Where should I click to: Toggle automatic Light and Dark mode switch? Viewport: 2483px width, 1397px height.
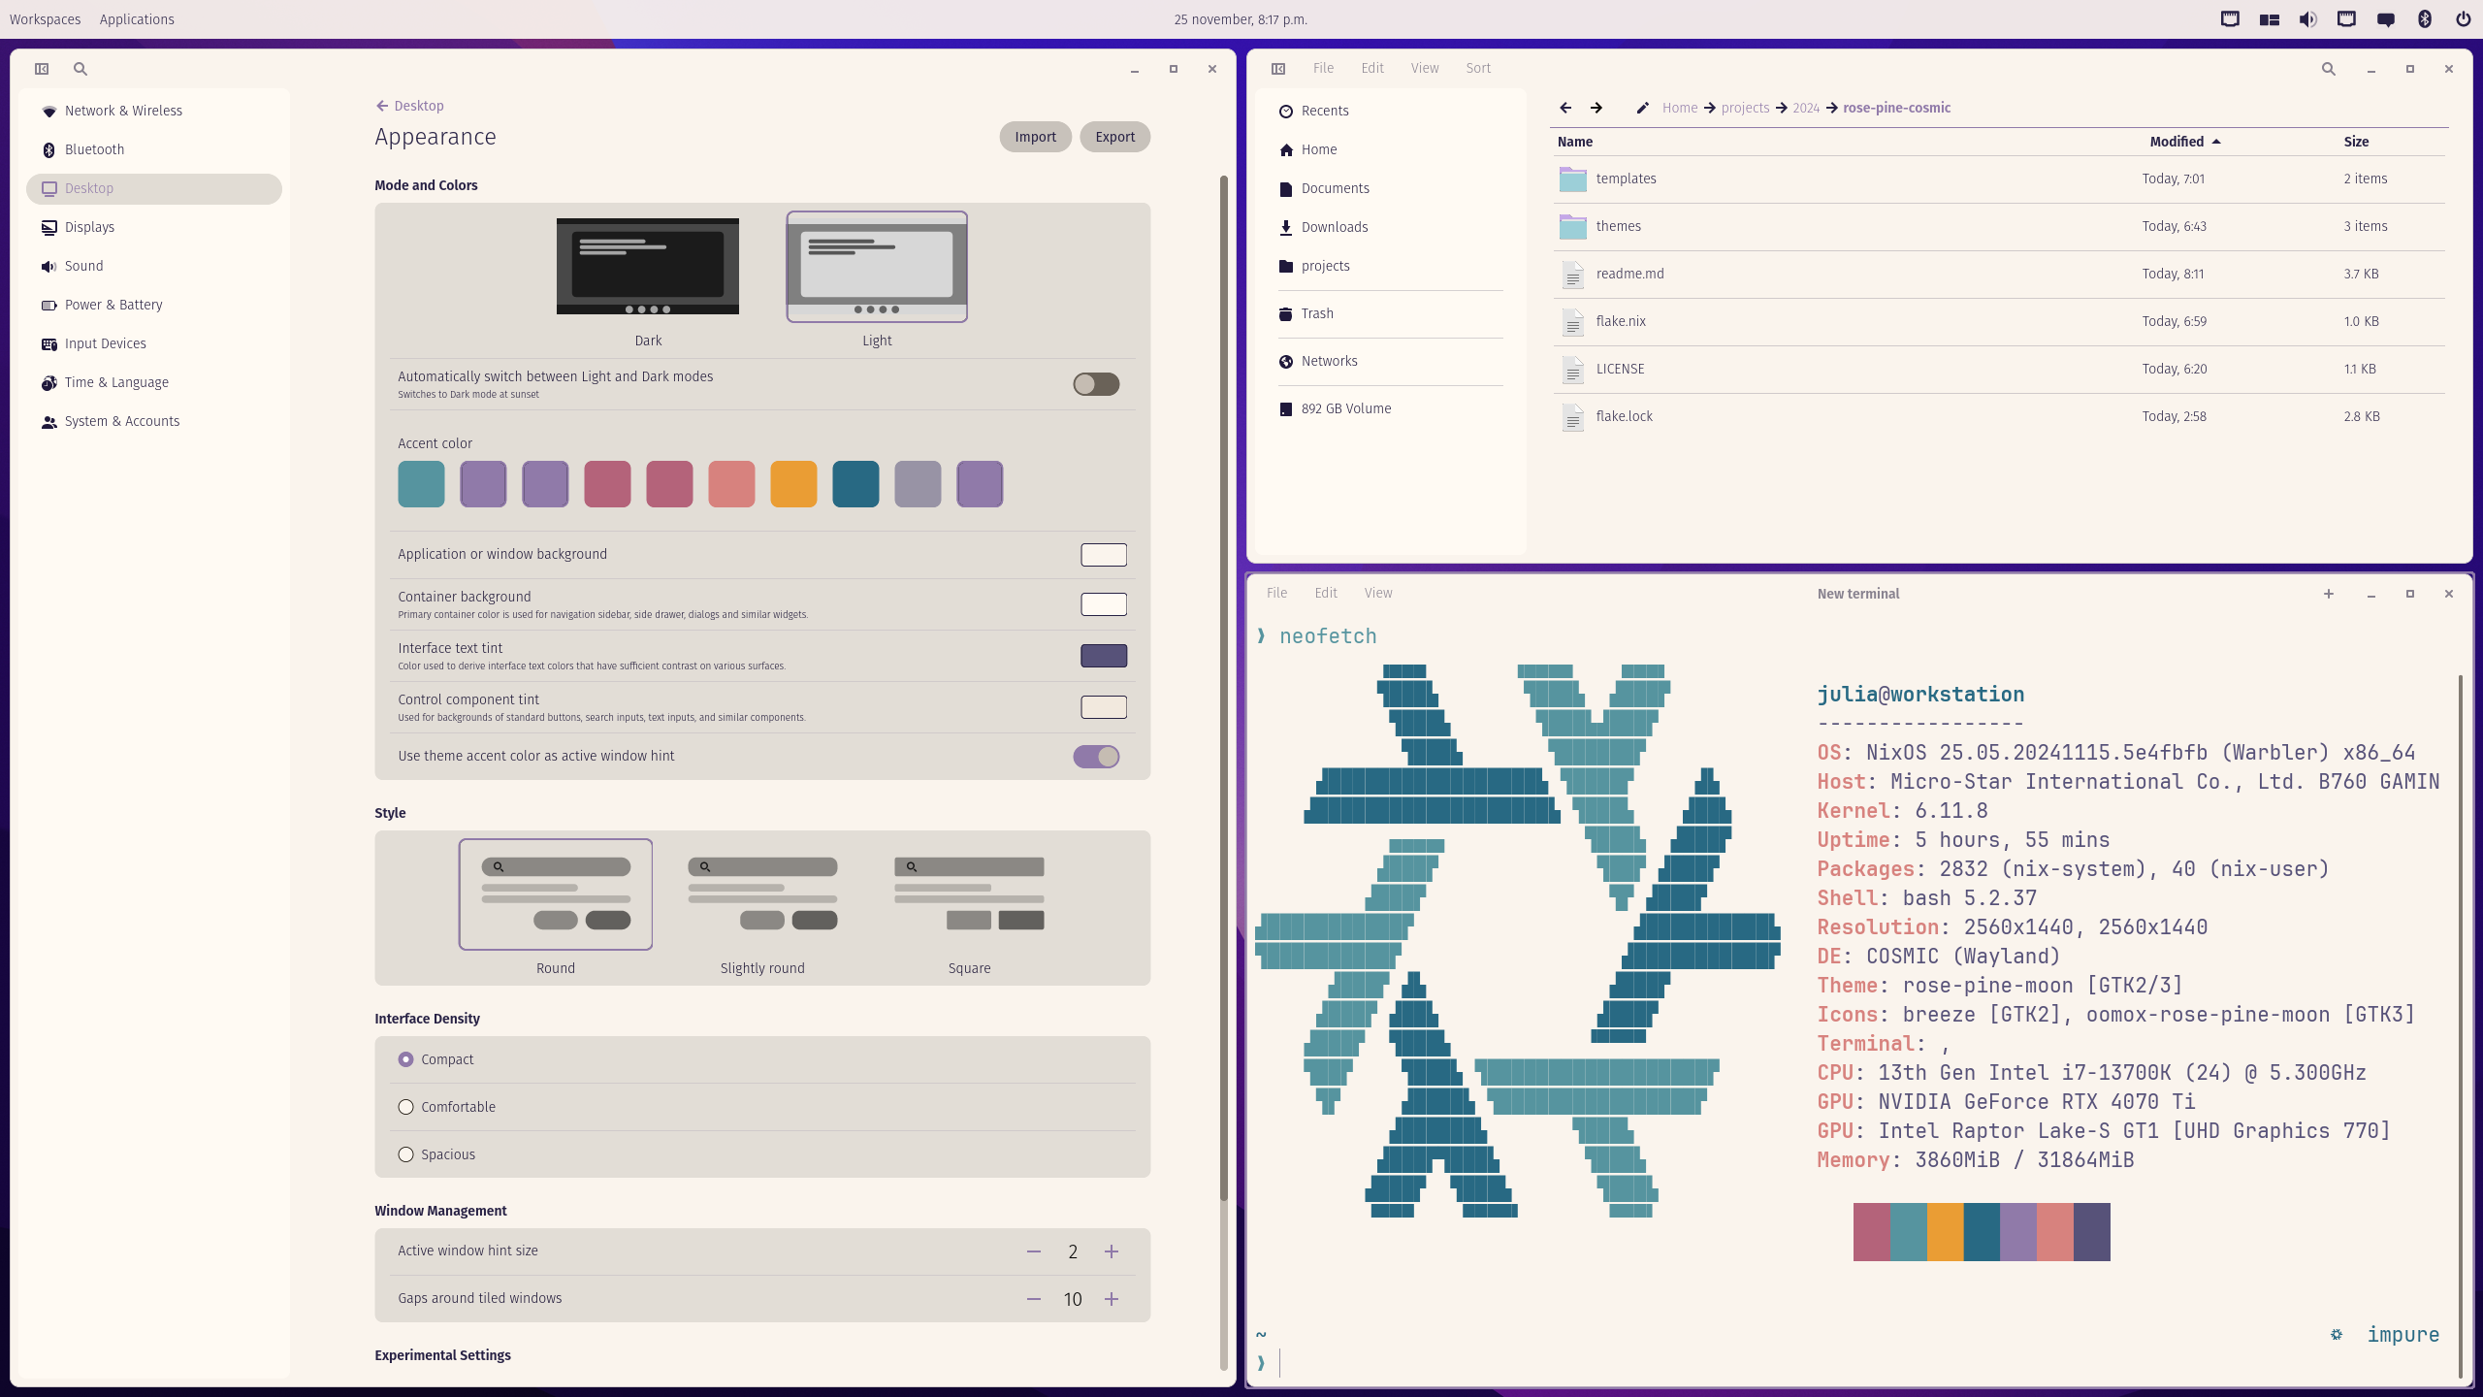point(1095,384)
